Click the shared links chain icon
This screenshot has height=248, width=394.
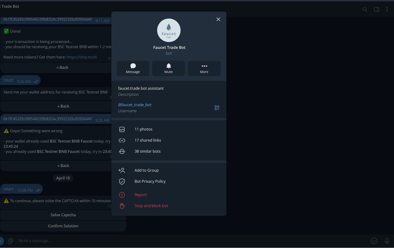[122, 140]
